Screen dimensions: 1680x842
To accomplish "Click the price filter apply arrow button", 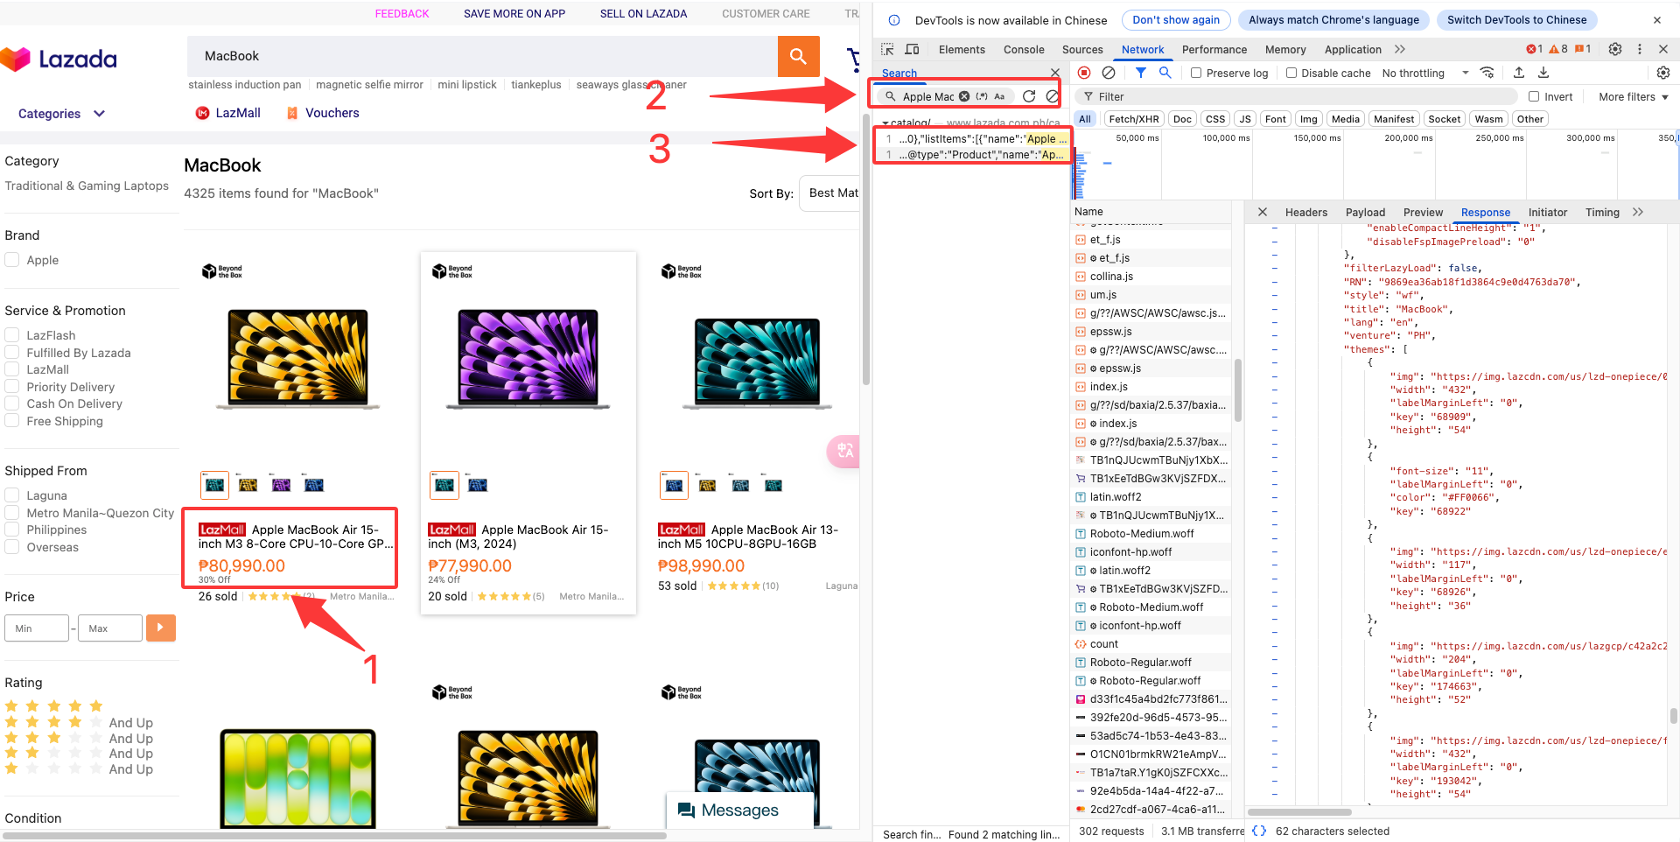I will (161, 628).
